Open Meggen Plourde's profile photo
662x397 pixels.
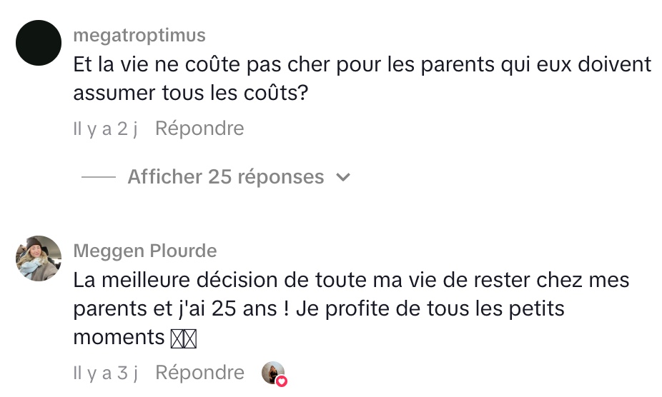(x=39, y=258)
